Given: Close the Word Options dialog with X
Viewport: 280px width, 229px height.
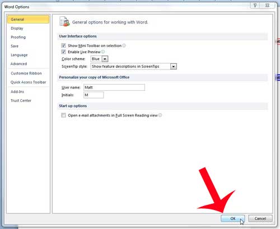Looking at the screenshot, I should (x=267, y=5).
